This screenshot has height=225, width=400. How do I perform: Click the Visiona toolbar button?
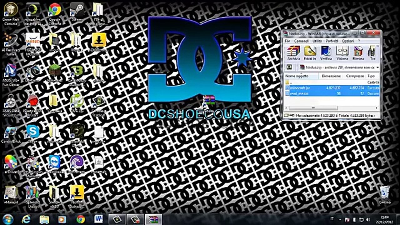pos(342,53)
